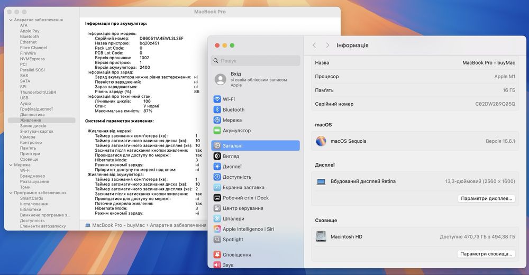Image resolution: width=529 pixels, height=275 pixels.
Task: Select Живлення in System Information sidebar
Action: click(41, 120)
